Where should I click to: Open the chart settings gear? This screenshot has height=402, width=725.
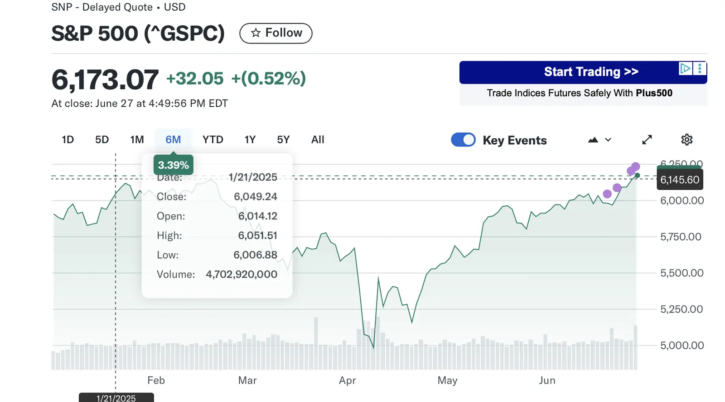tap(686, 140)
